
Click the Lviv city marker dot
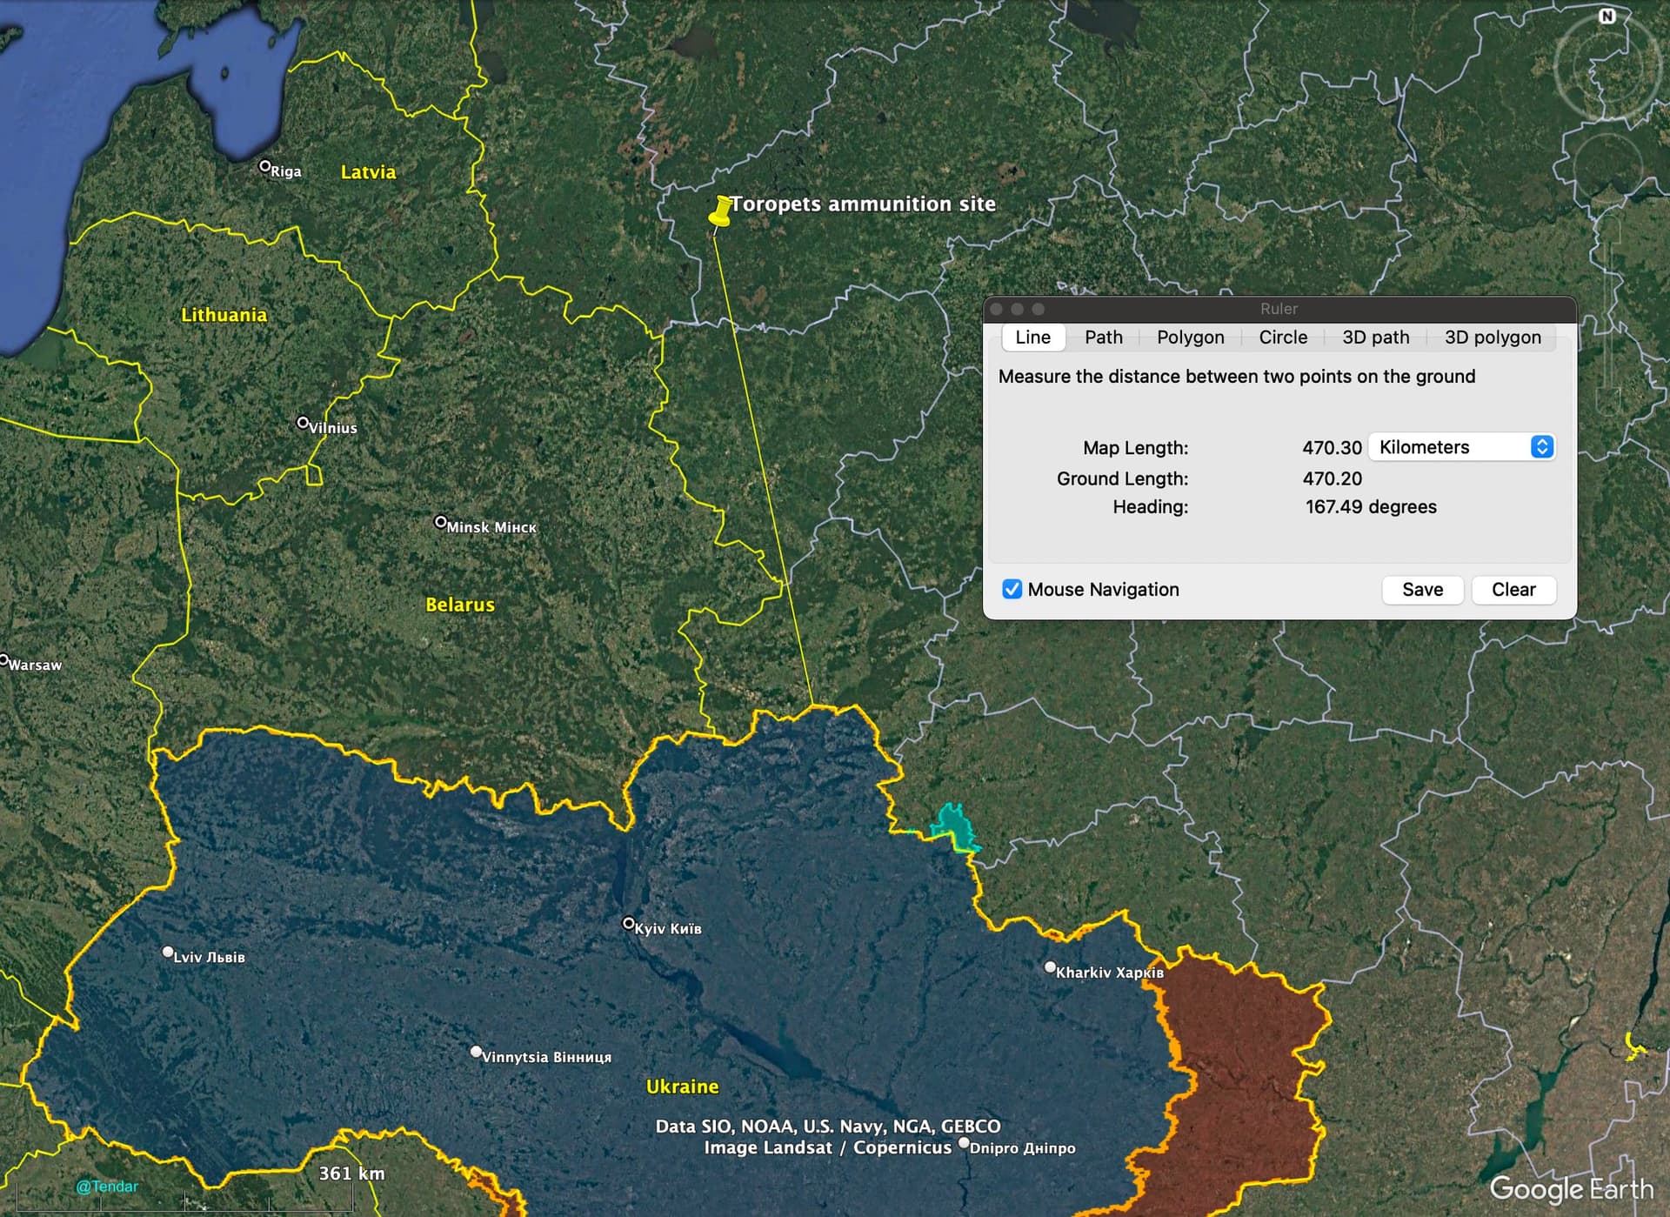pos(168,952)
